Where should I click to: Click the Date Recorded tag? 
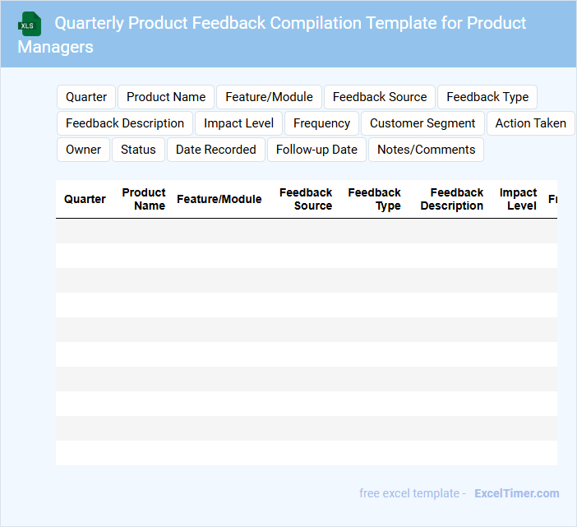[216, 150]
